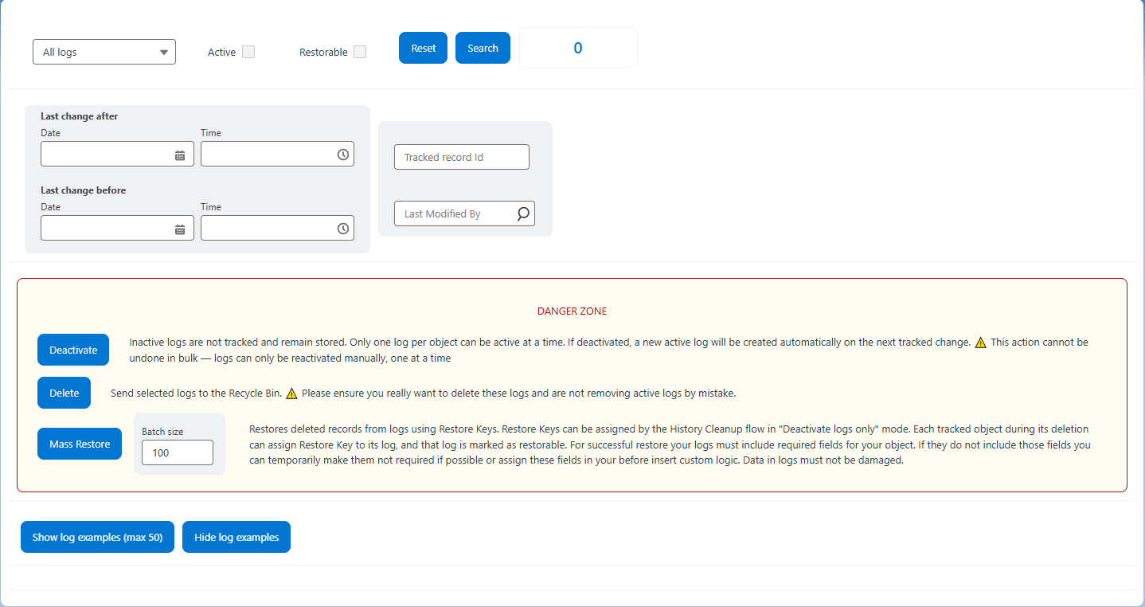Click the Reset button
Image resolution: width=1145 pixels, height=607 pixels.
423,47
